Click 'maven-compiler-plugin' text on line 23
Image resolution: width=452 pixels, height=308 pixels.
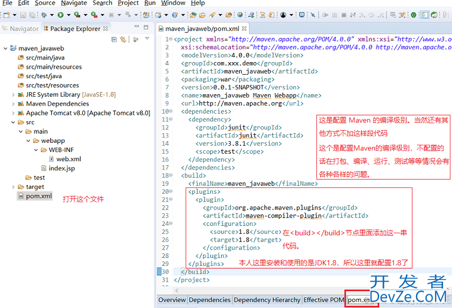pos(284,216)
